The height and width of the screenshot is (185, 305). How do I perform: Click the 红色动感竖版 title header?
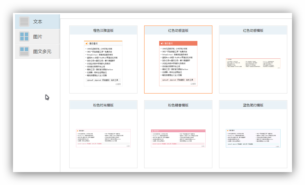pos(178,30)
